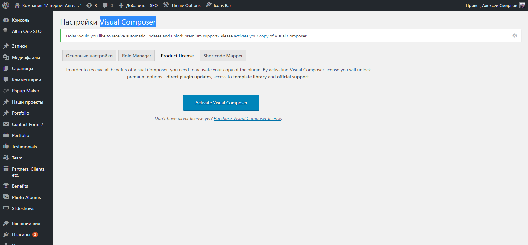Open the Shortcode Mapper tab
This screenshot has height=245, width=528.
[223, 56]
